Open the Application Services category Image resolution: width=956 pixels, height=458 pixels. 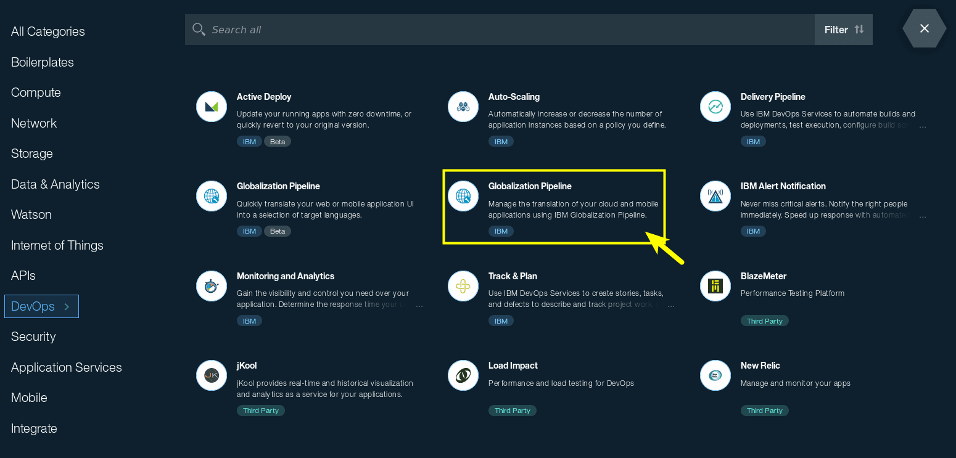pyautogui.click(x=67, y=367)
